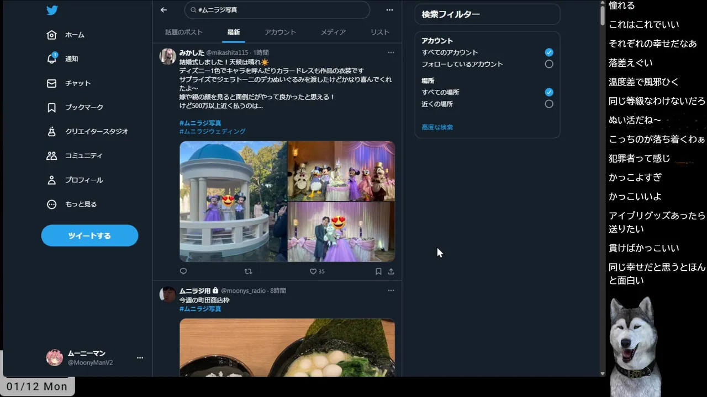Open the プロフィール person icon
707x397 pixels.
(x=51, y=180)
